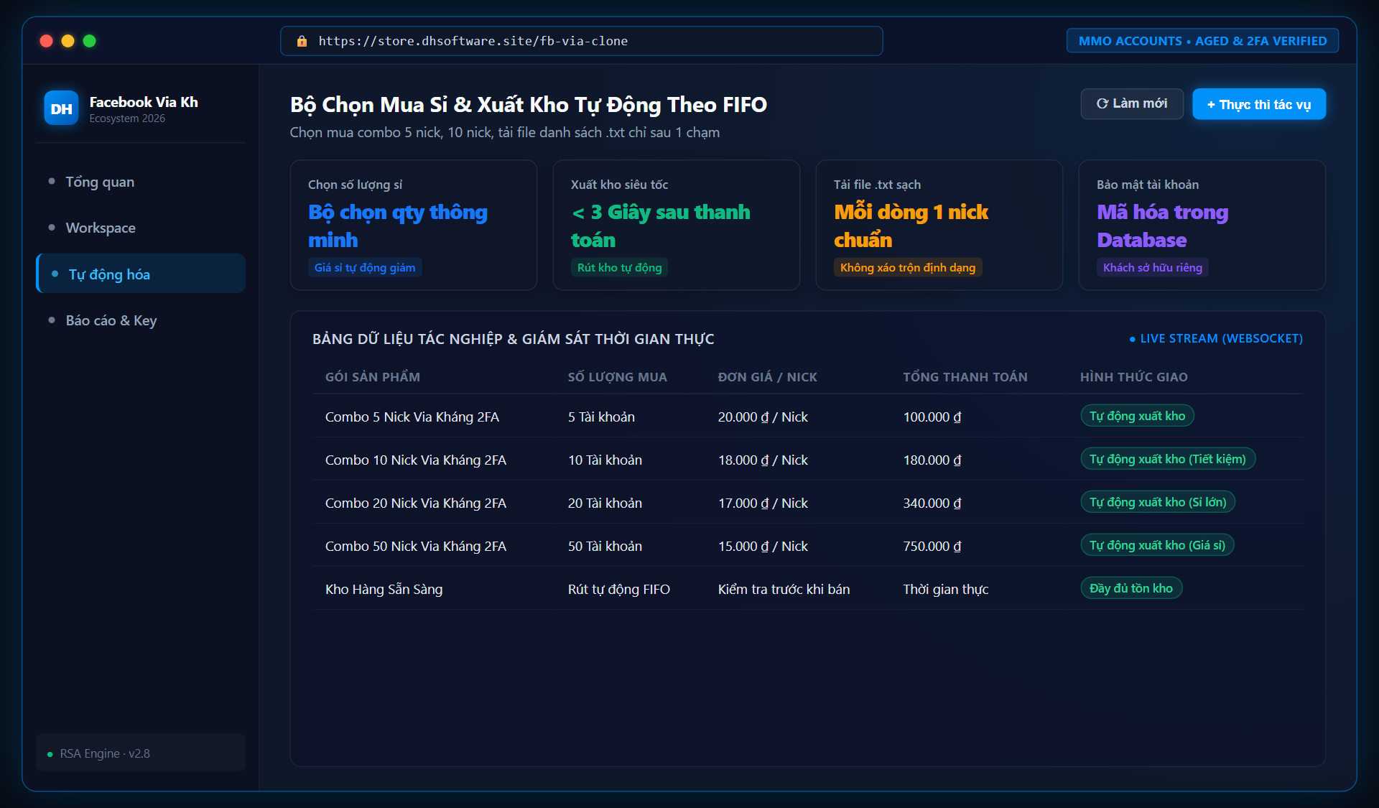Click the ĐƠN GIÁ / NICK column header
The height and width of the screenshot is (808, 1379).
(768, 377)
